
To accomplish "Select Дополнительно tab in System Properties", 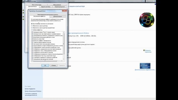I will (33, 7).
